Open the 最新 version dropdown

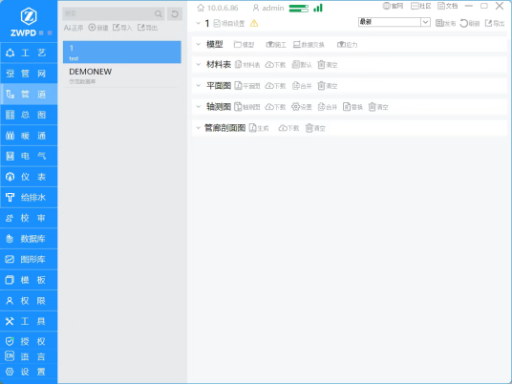click(x=395, y=22)
